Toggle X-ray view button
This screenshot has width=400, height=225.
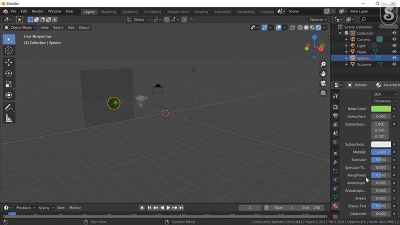point(292,27)
